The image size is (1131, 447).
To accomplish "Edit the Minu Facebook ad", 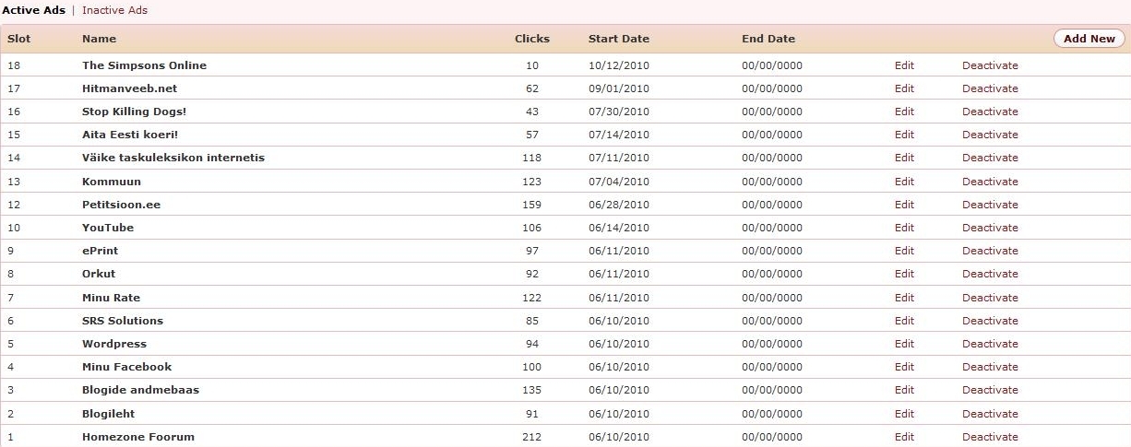I will point(904,367).
